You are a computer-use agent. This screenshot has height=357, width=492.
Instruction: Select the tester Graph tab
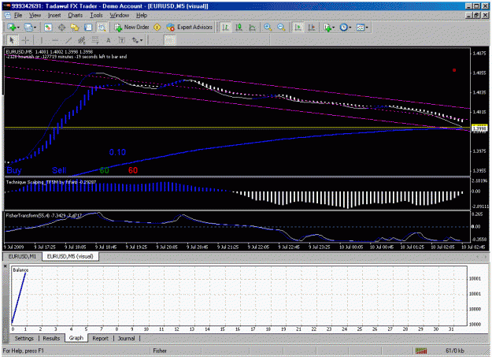76,338
